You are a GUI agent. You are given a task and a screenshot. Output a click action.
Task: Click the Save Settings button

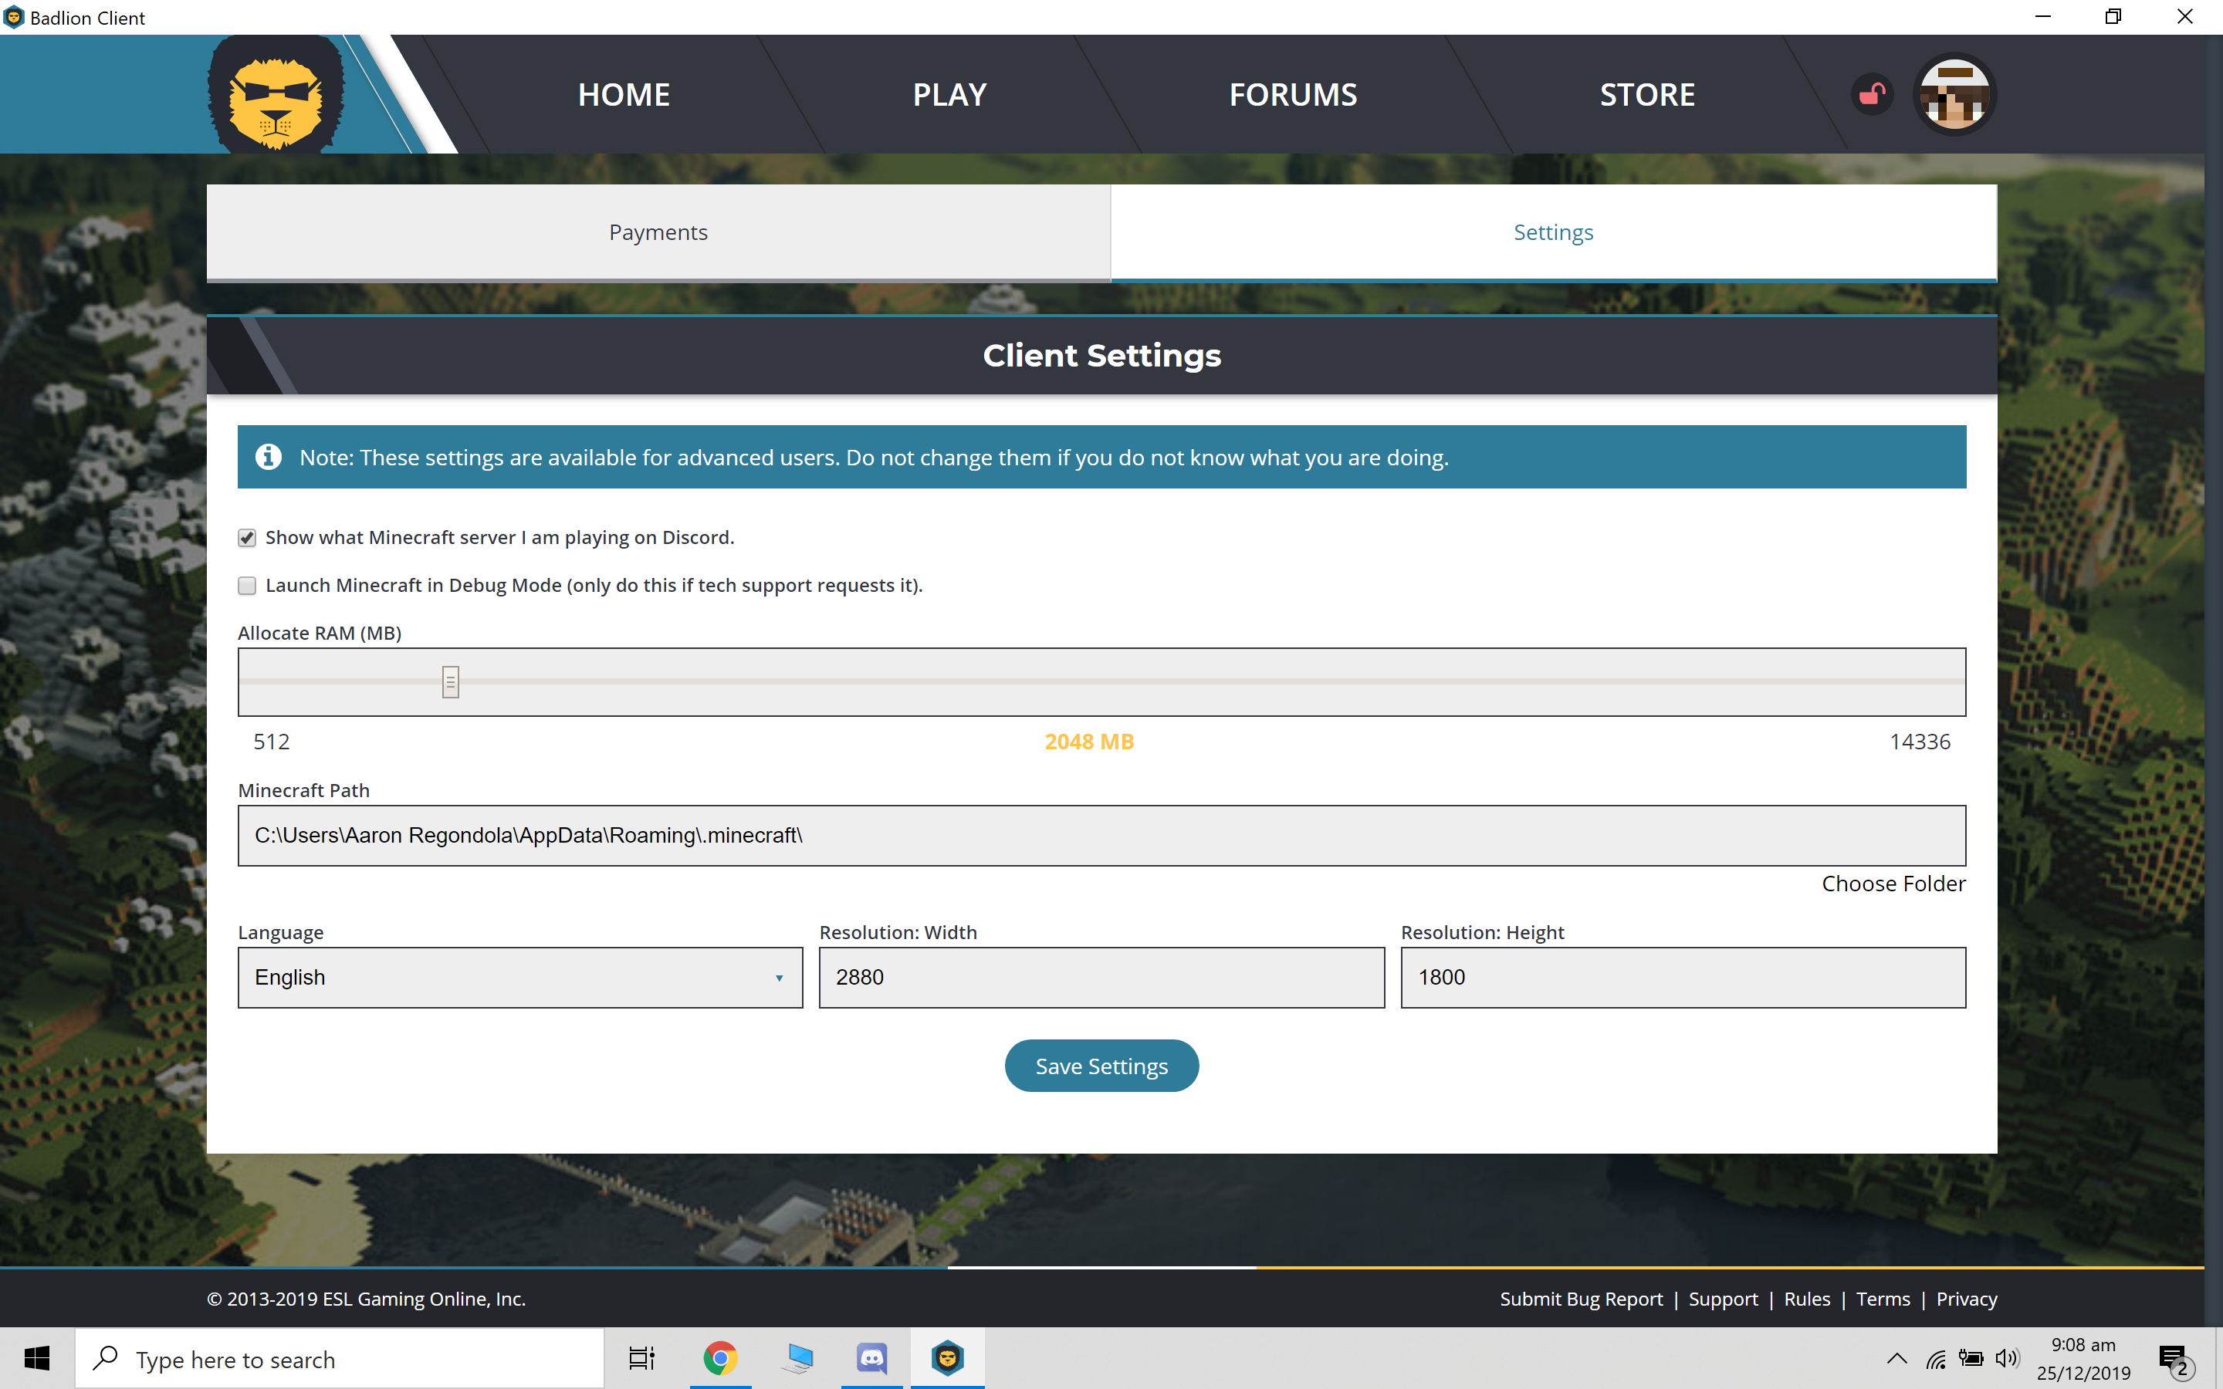coord(1101,1066)
